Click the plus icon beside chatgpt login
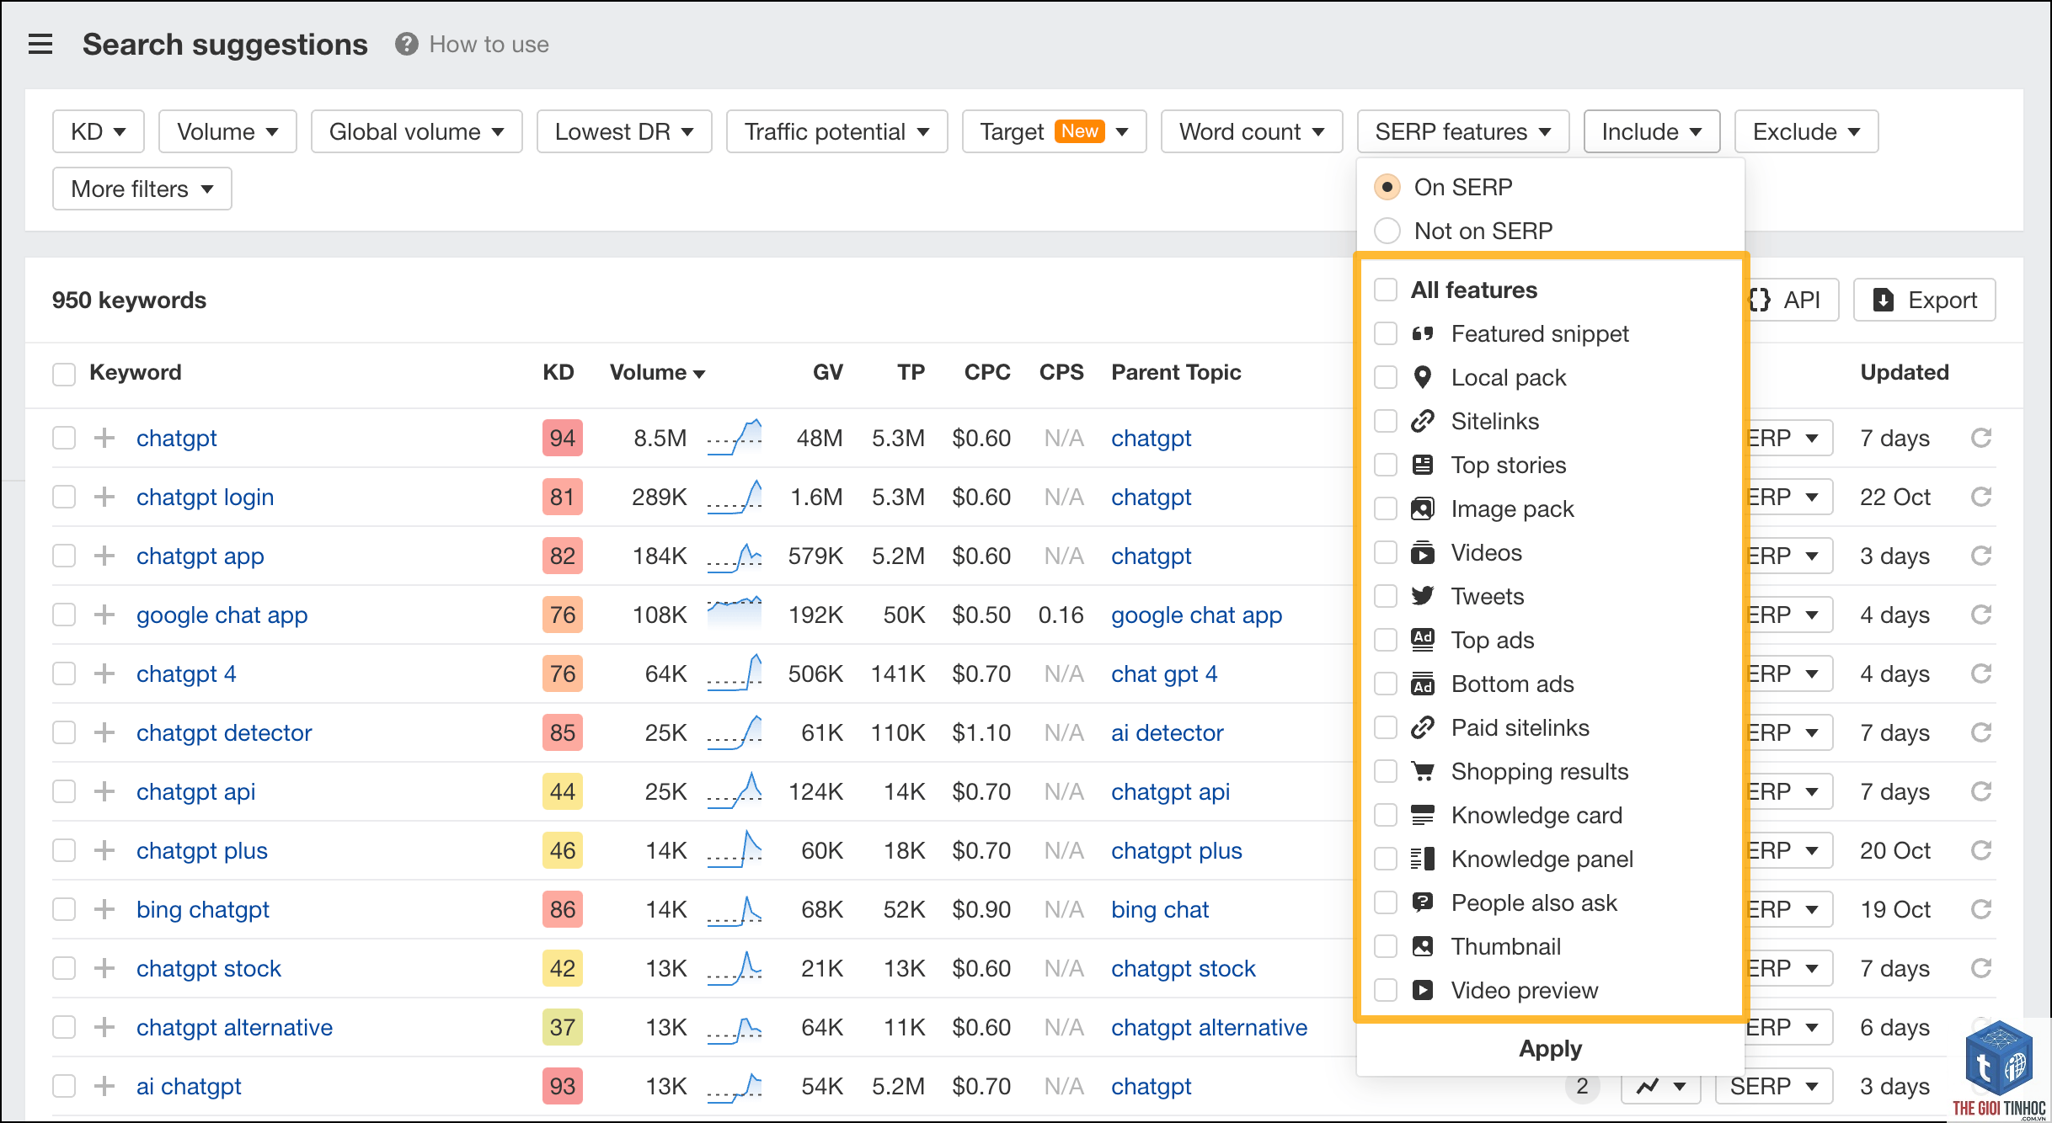The height and width of the screenshot is (1123, 2052). click(x=104, y=497)
